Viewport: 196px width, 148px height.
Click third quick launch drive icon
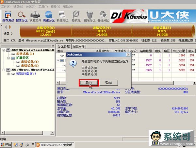pyautogui.click(x=27, y=145)
